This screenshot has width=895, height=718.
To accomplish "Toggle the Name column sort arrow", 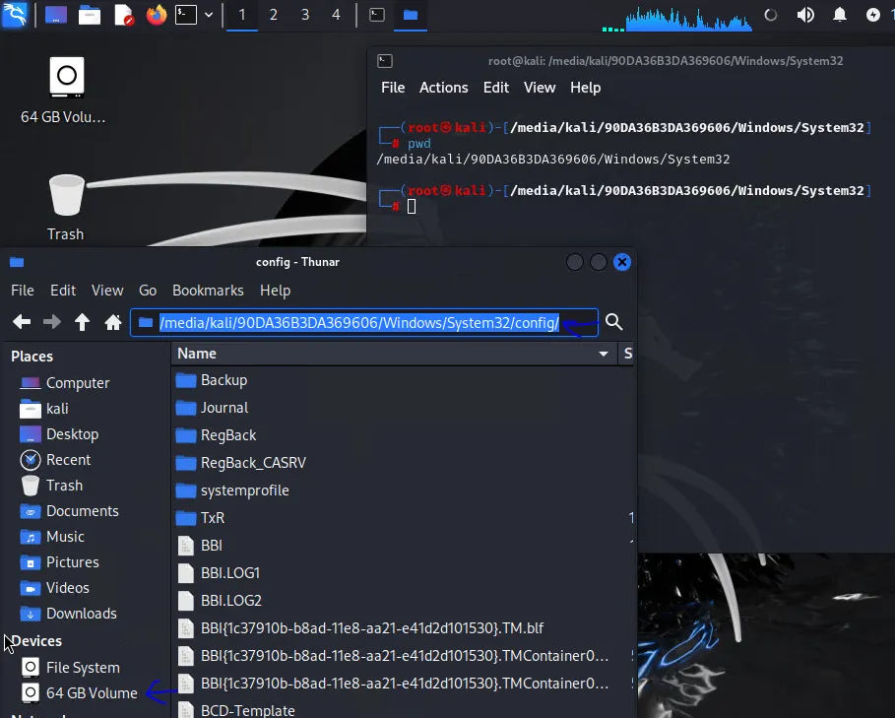I will pyautogui.click(x=603, y=354).
